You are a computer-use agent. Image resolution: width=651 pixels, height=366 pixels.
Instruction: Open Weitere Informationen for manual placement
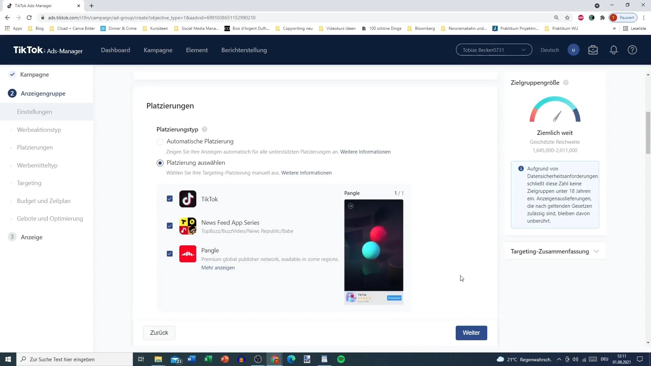point(307,173)
